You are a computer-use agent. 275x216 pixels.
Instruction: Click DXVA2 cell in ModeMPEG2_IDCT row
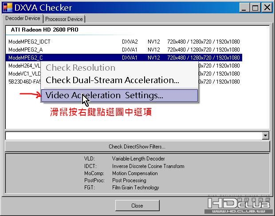130,42
